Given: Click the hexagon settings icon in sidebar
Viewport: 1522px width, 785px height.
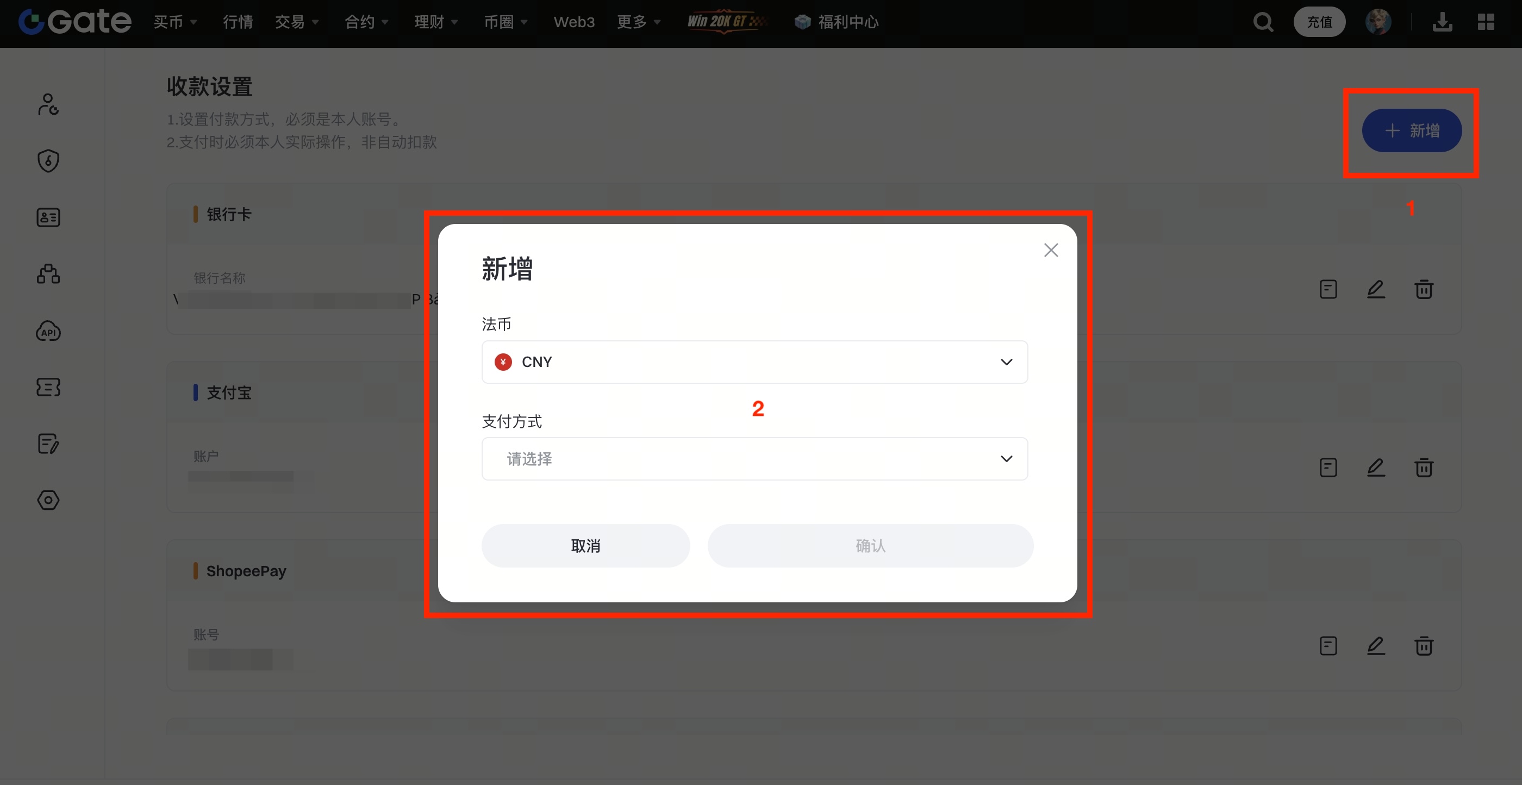Looking at the screenshot, I should pyautogui.click(x=48, y=500).
